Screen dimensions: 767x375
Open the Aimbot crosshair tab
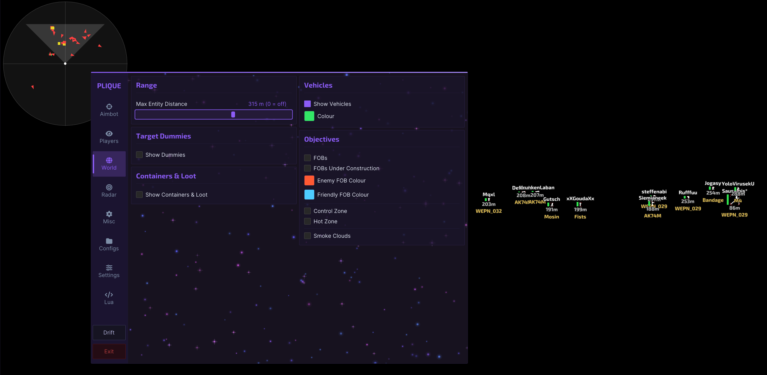pyautogui.click(x=109, y=110)
